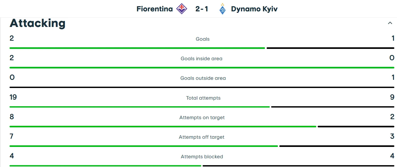Click the Fiorentina team name
Screen dimensions: 397x167
click(154, 9)
